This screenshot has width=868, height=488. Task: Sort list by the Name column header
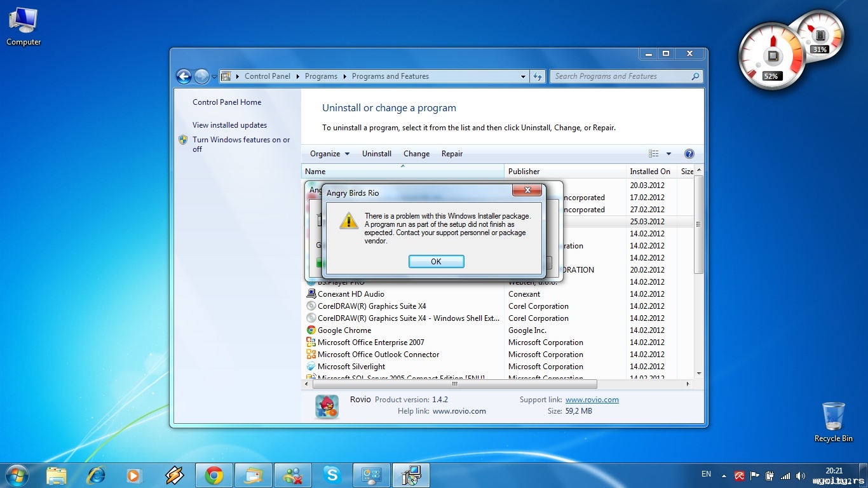click(x=403, y=172)
